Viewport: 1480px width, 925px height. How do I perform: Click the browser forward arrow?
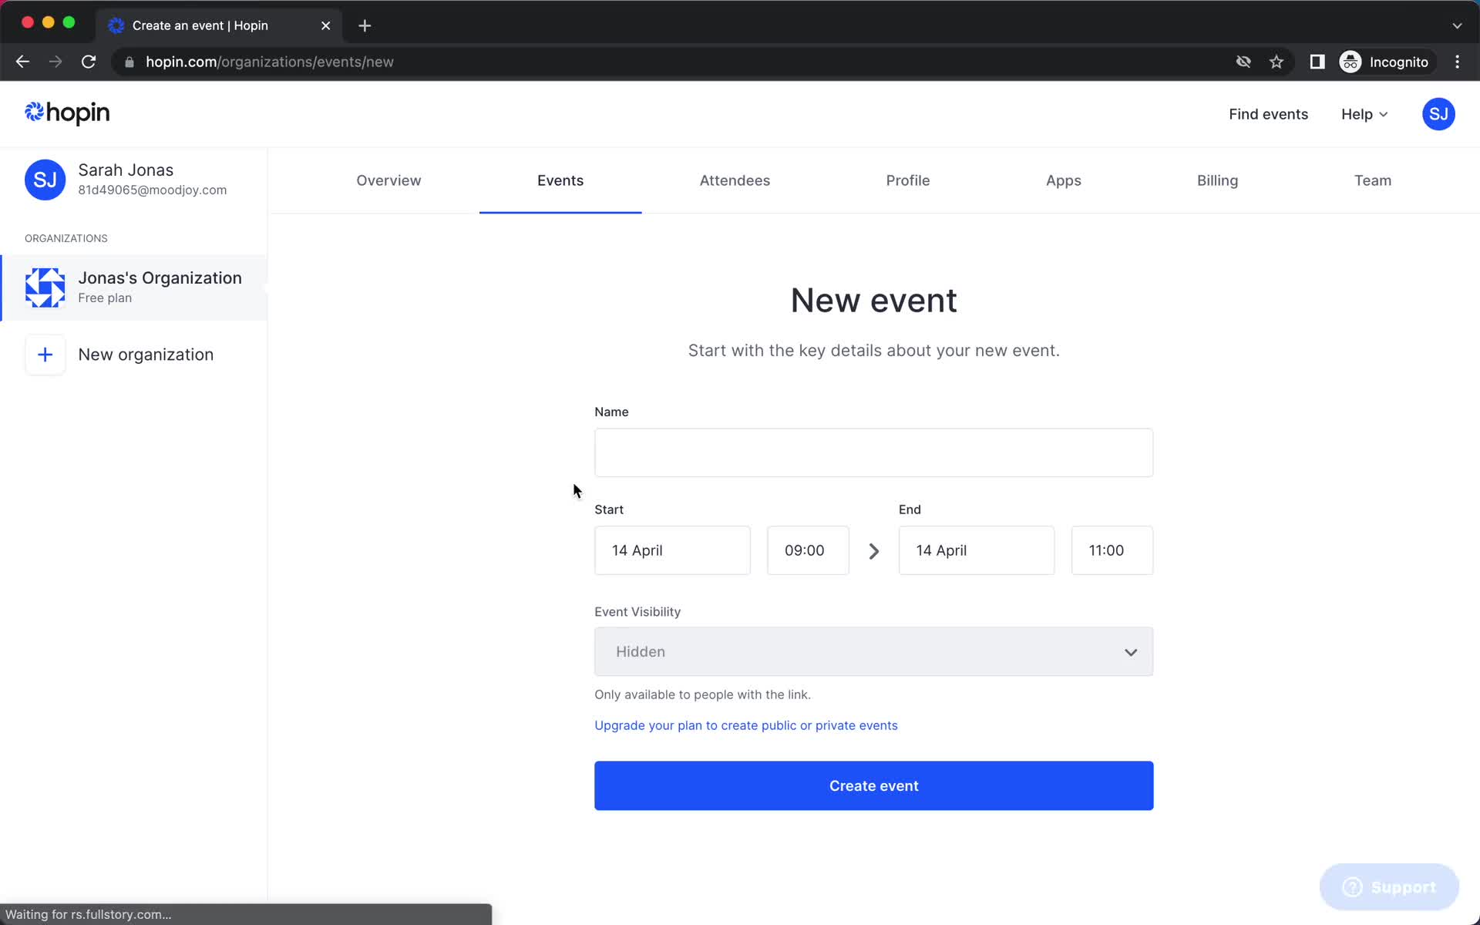(55, 62)
